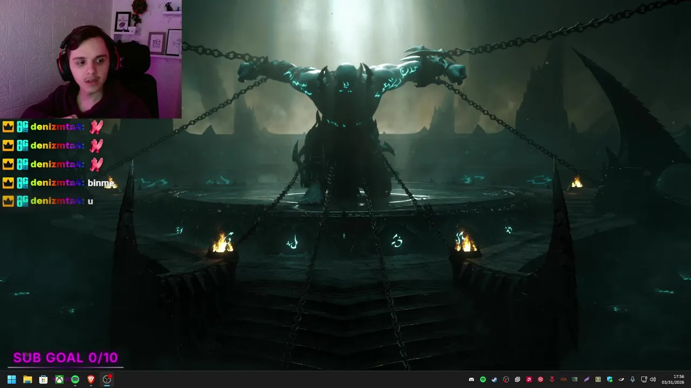Open Windows Security from the tray
Image resolution: width=691 pixels, height=388 pixels.
point(610,379)
